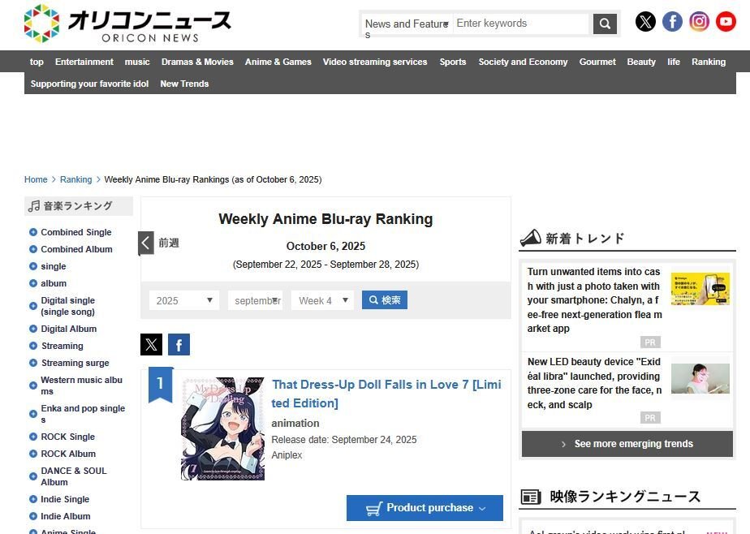750x534 pixels.
Task: Open Indie Single ranking in sidebar
Action: [x=65, y=499]
